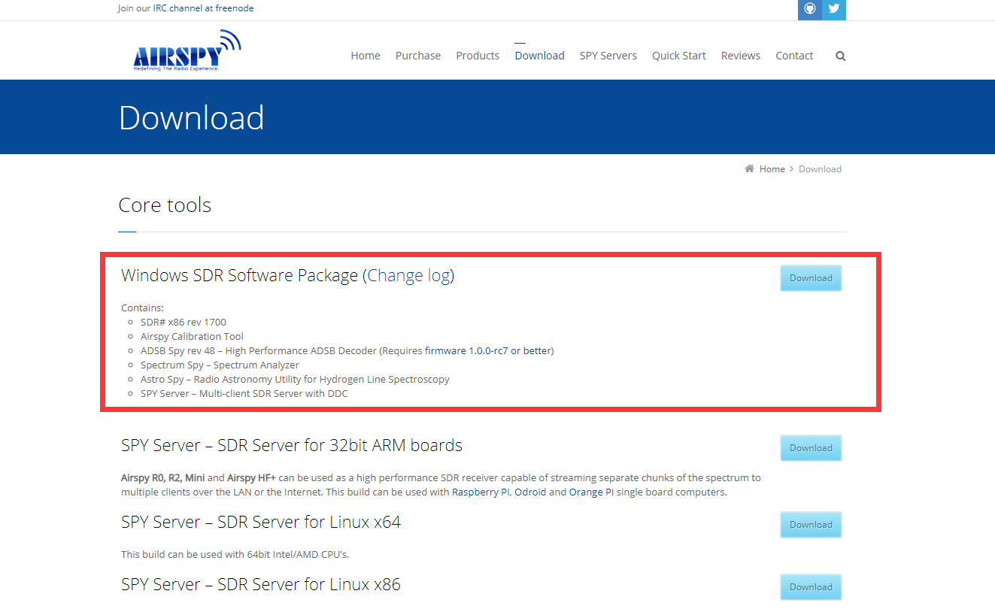The image size is (995, 612).
Task: Click the 'Airspy Calibration Tool' list item
Action: pos(192,336)
